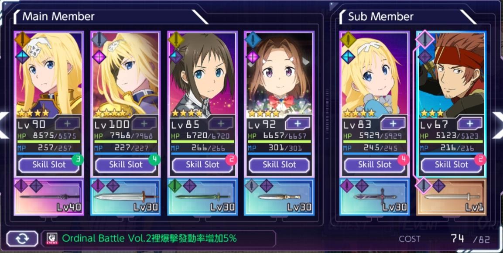
Task: Click the plus icon beside Lv 85
Action: tap(221, 124)
